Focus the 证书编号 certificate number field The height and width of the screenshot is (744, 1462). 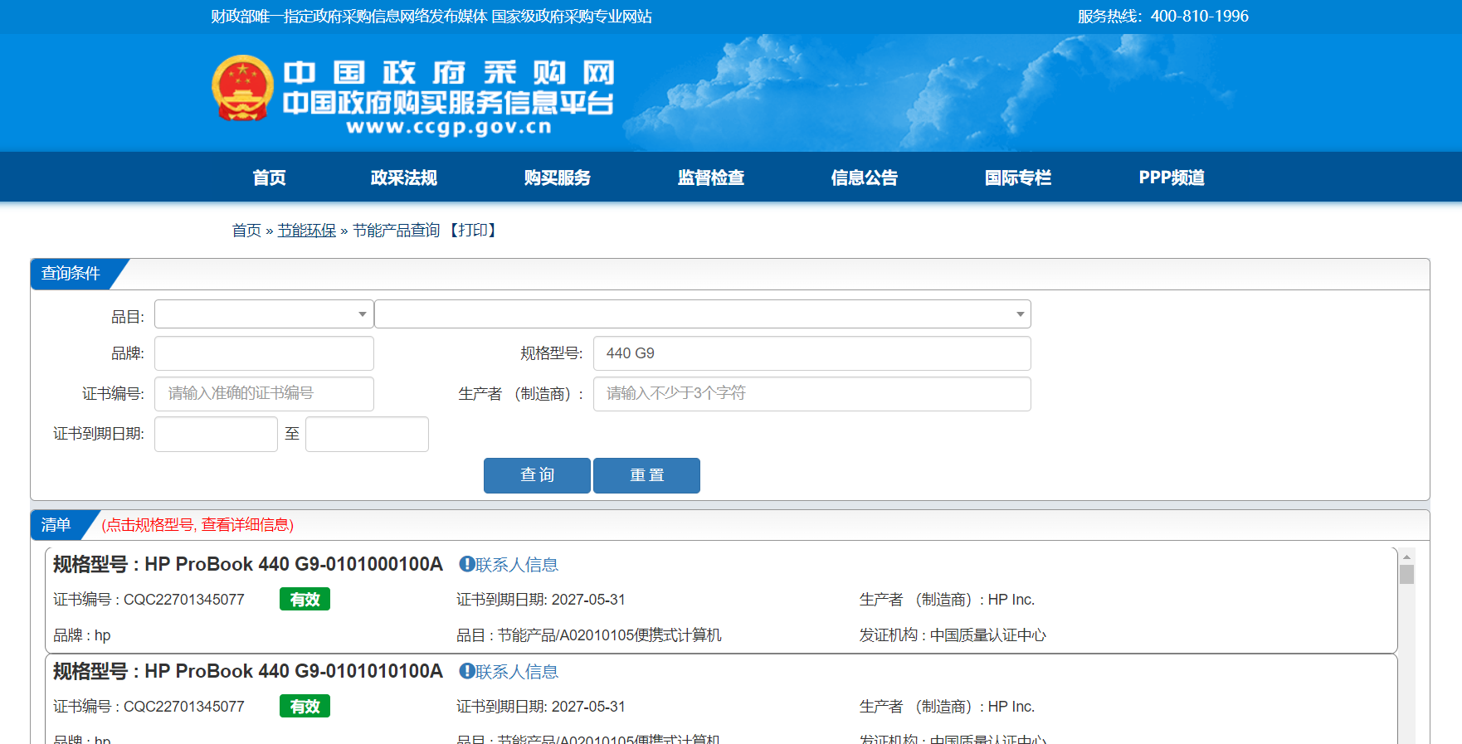pyautogui.click(x=264, y=394)
